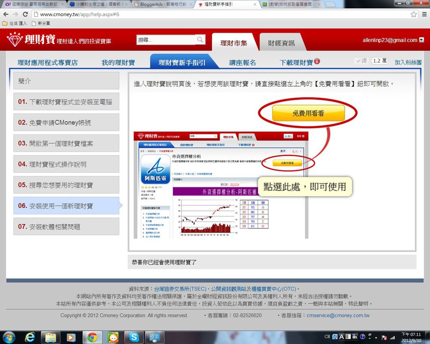Open the 我的理財寶 navigation tab
Viewport: 430px width, 344px height.
tap(118, 63)
